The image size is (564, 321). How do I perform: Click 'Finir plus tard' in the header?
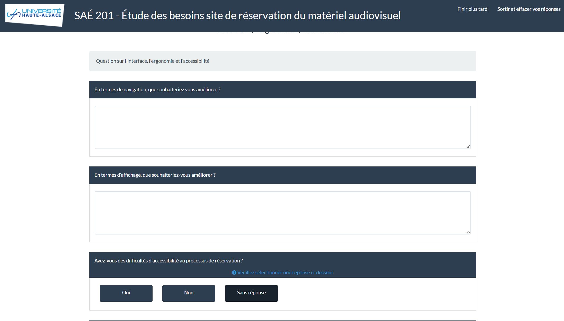pyautogui.click(x=472, y=9)
